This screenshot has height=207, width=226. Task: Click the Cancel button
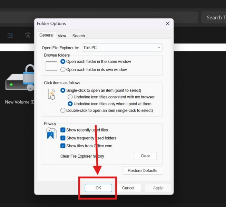tap(128, 188)
